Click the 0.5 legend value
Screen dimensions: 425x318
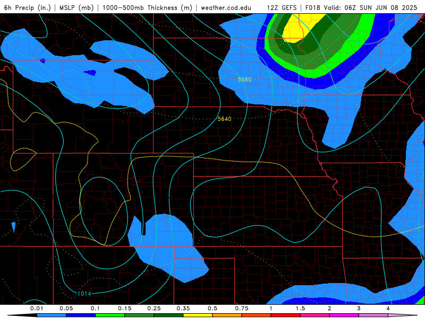(x=212, y=308)
